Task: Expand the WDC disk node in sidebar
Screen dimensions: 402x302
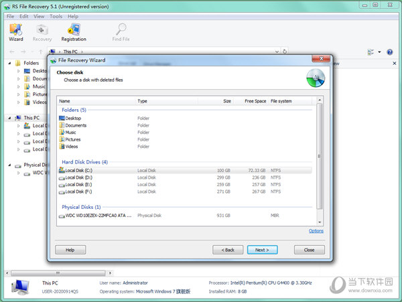Action: tap(19, 173)
